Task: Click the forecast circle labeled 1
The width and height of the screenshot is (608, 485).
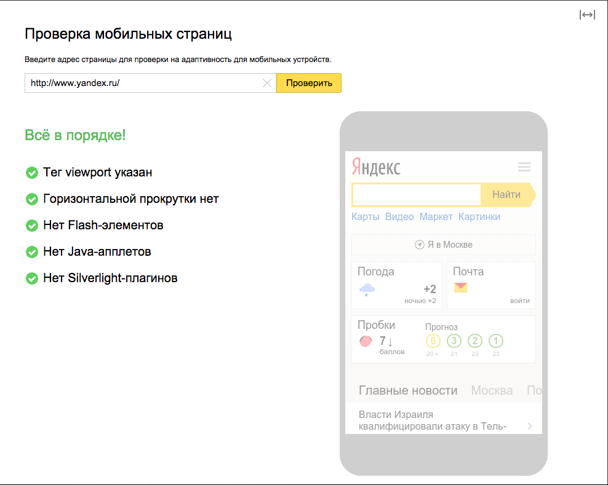Action: click(495, 340)
